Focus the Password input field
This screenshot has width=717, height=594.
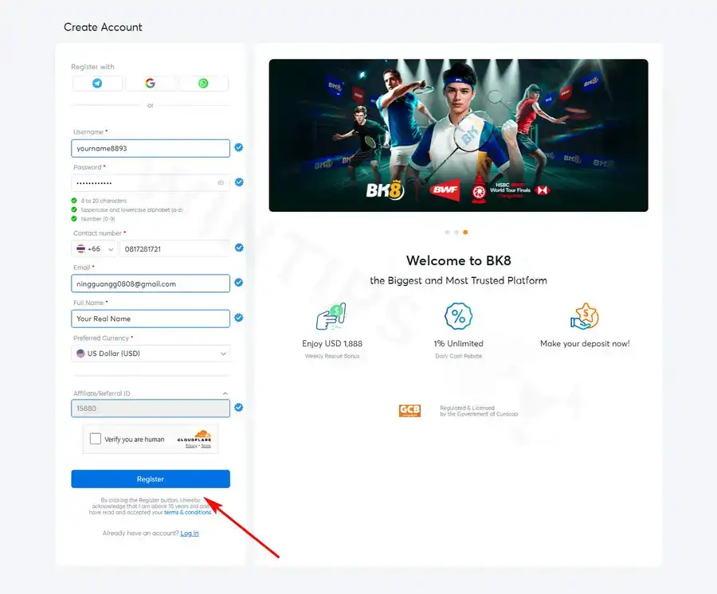pos(151,183)
